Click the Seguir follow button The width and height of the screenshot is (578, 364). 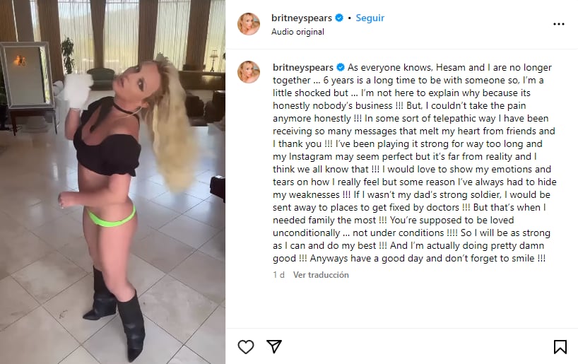(x=370, y=18)
